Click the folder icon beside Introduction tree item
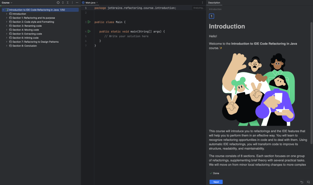The width and height of the screenshot is (313, 185). (10, 14)
